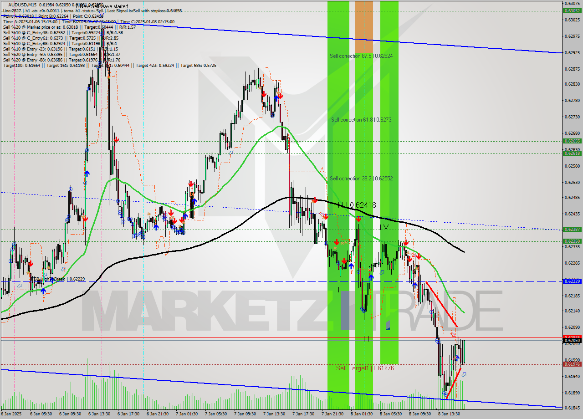Select the 'Sell Target1 | 0.61976' label
583x419 pixels.
coord(365,368)
